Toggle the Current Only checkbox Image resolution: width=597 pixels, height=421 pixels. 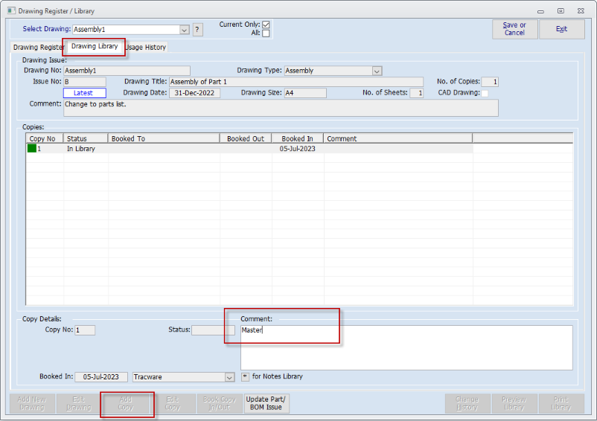(x=266, y=25)
